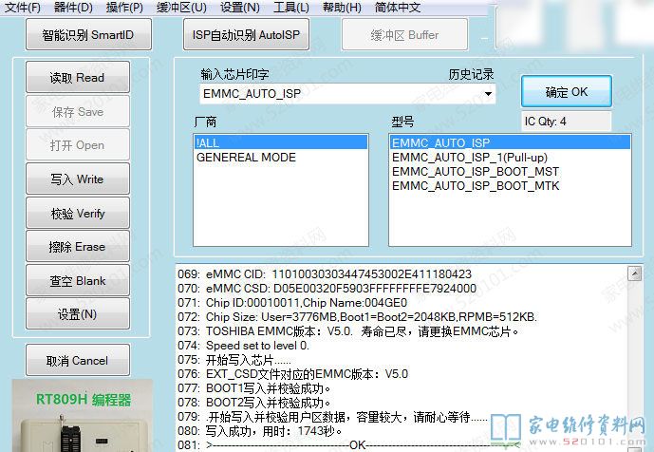Viewport: 654px width, 452px height.
Task: Click the chip name input field
Action: tap(340, 94)
